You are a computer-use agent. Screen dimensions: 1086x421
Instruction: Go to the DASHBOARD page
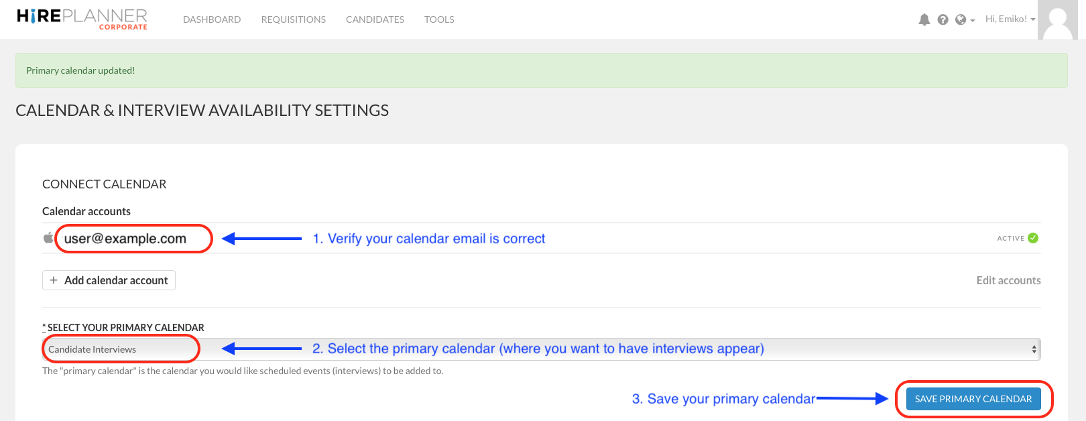212,19
